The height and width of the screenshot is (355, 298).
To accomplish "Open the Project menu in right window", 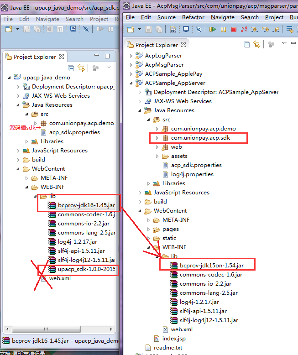I will pos(274,17).
